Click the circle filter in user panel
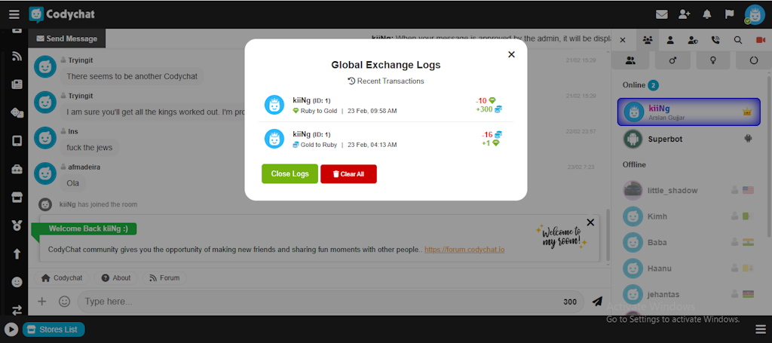The width and height of the screenshot is (772, 343). (753, 60)
